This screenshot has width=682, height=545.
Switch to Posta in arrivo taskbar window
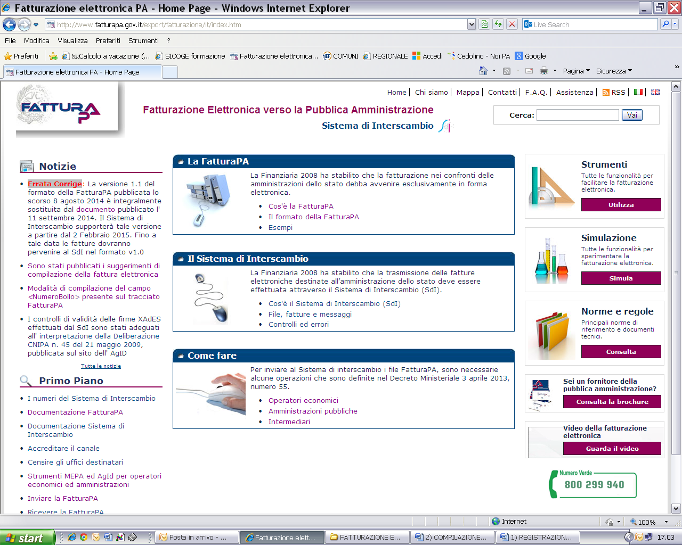coord(196,538)
